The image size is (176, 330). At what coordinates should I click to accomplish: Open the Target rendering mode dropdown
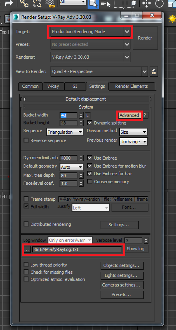(x=90, y=32)
